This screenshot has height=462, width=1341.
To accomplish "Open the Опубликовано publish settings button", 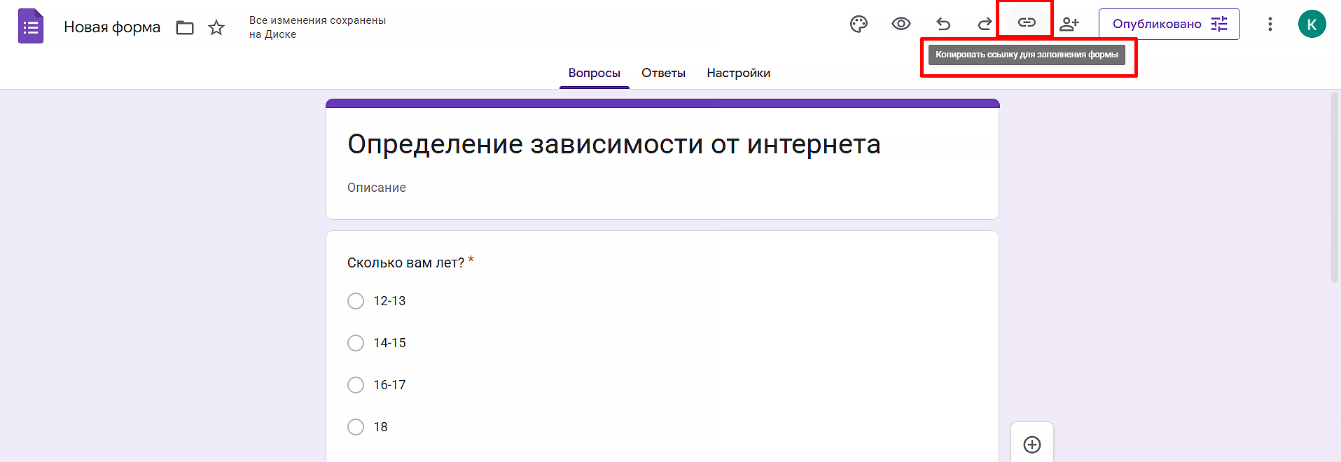I will click(1169, 24).
